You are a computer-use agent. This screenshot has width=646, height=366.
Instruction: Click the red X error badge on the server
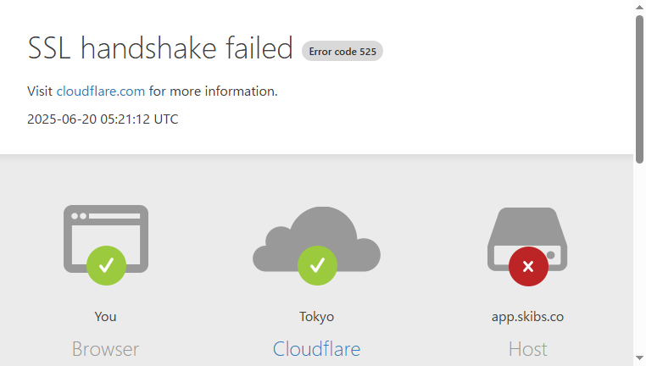528,266
